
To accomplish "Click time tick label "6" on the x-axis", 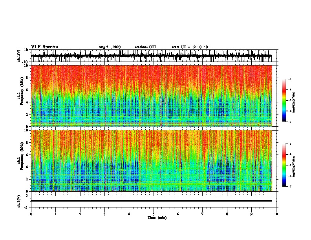I will pyautogui.click(x=178, y=214).
